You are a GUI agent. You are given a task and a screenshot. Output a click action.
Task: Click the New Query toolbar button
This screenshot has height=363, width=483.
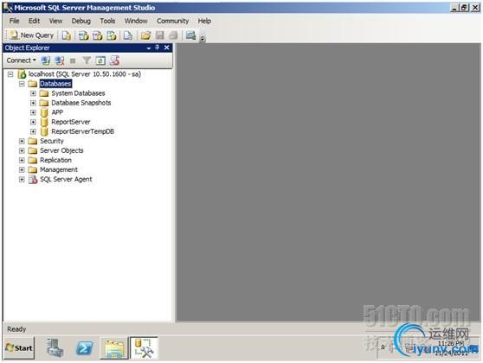point(32,35)
